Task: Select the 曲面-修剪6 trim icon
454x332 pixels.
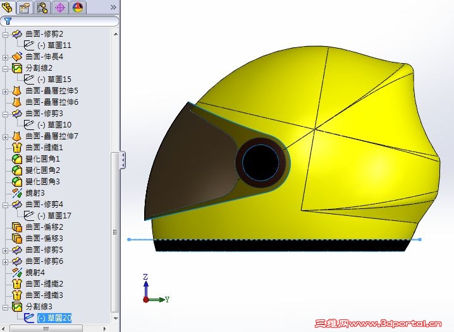Action: [x=17, y=261]
